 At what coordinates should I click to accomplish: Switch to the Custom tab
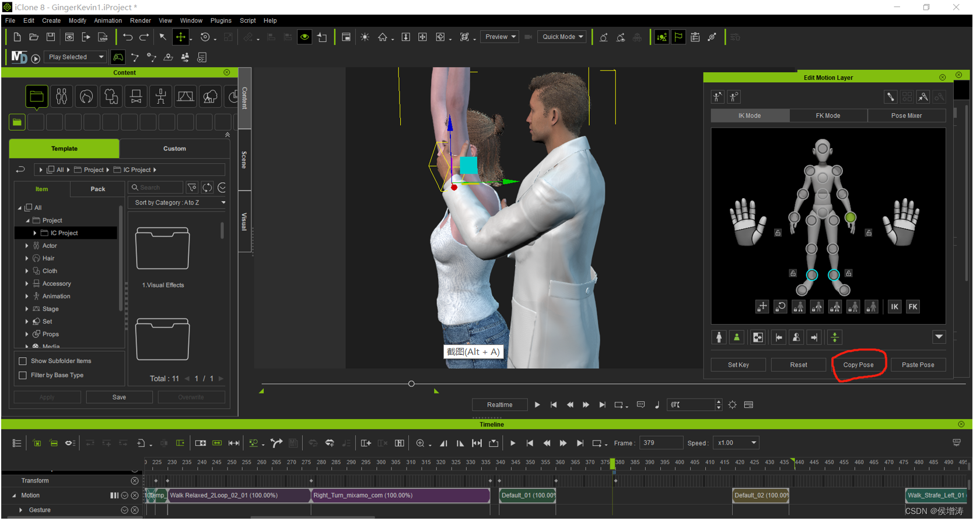tap(174, 149)
